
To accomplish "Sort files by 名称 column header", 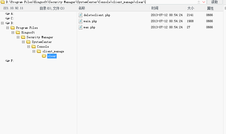I will [82, 8].
